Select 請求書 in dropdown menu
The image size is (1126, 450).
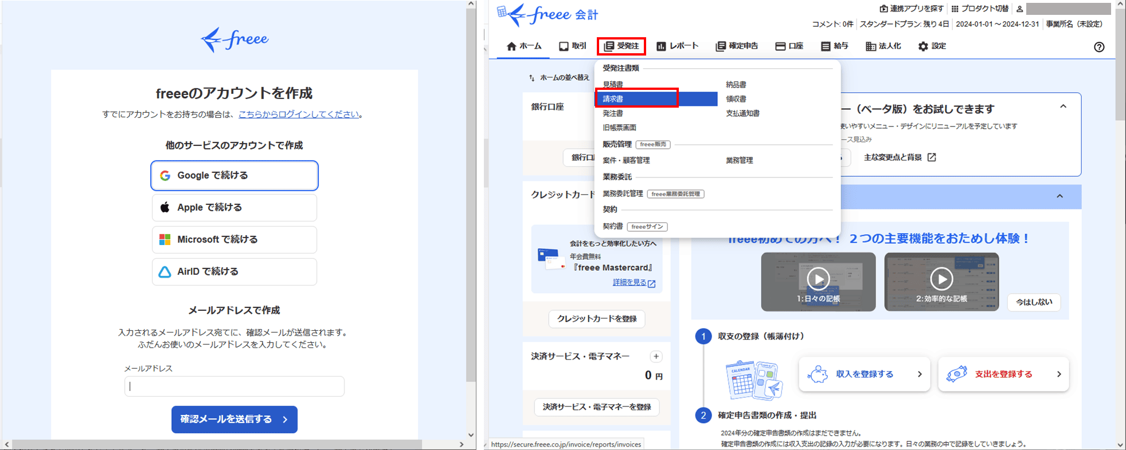point(656,98)
